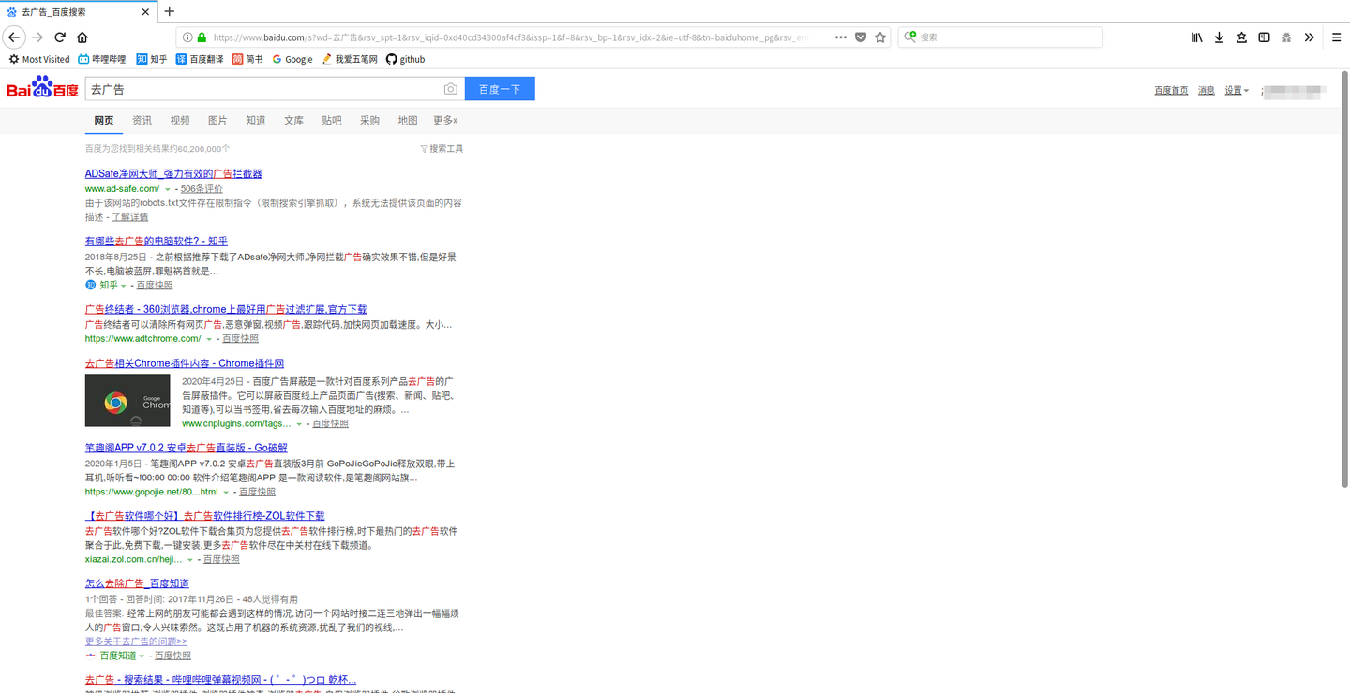Open the 设置 dropdown menu
Image resolution: width=1350 pixels, height=693 pixels.
(1237, 91)
